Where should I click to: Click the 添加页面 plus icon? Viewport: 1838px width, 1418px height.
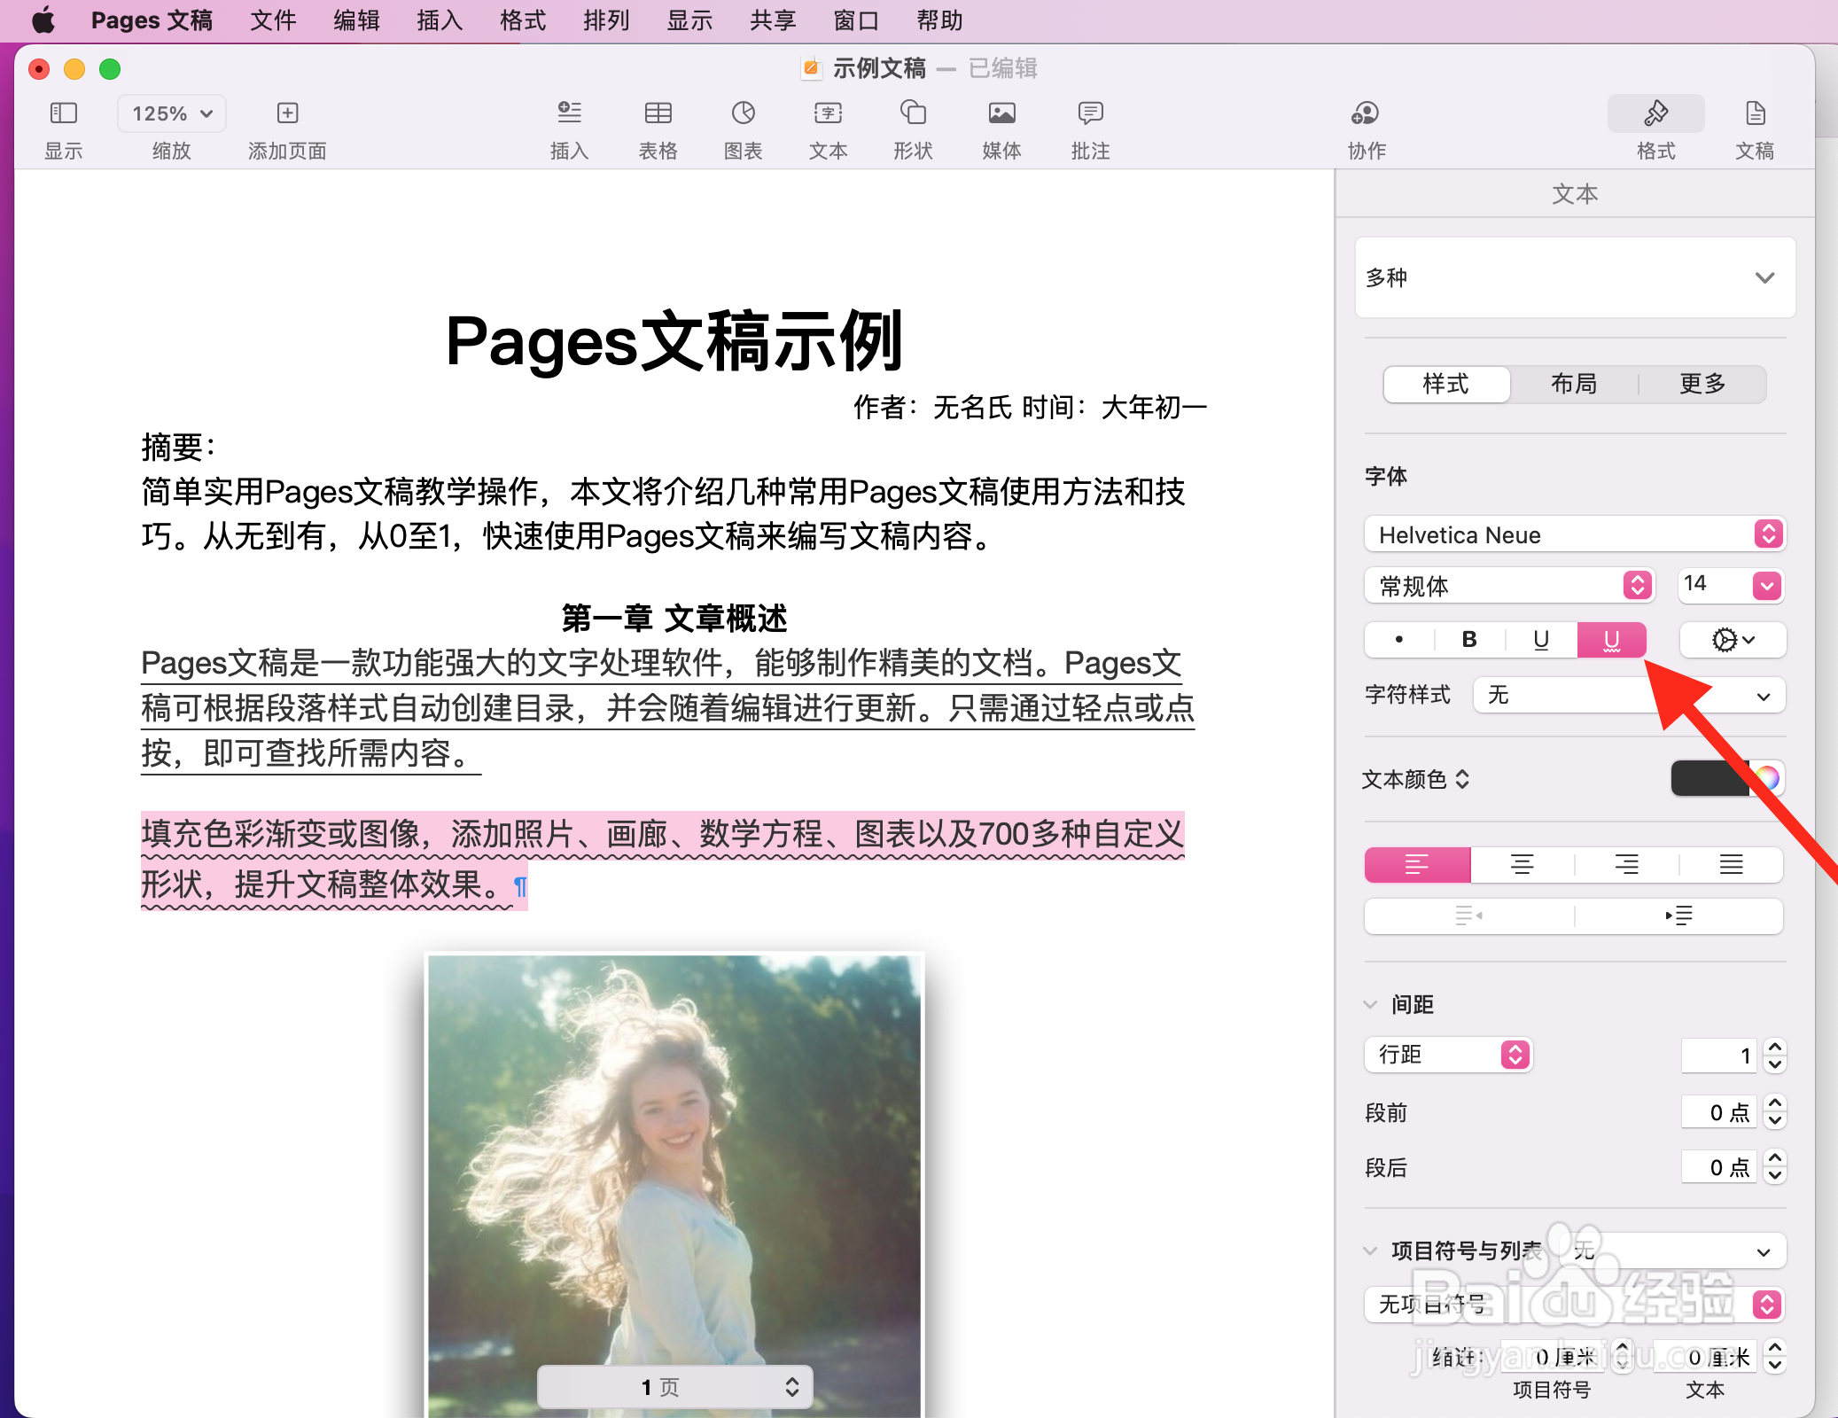tap(287, 113)
